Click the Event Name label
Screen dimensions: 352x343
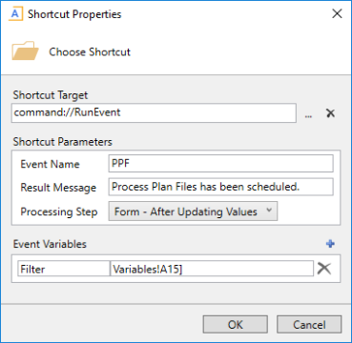click(x=50, y=164)
